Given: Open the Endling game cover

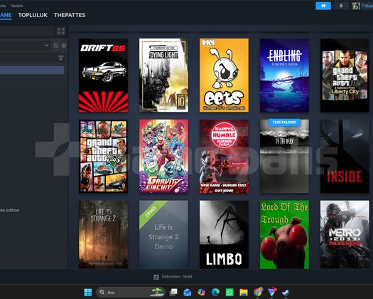Looking at the screenshot, I should pyautogui.click(x=284, y=75).
